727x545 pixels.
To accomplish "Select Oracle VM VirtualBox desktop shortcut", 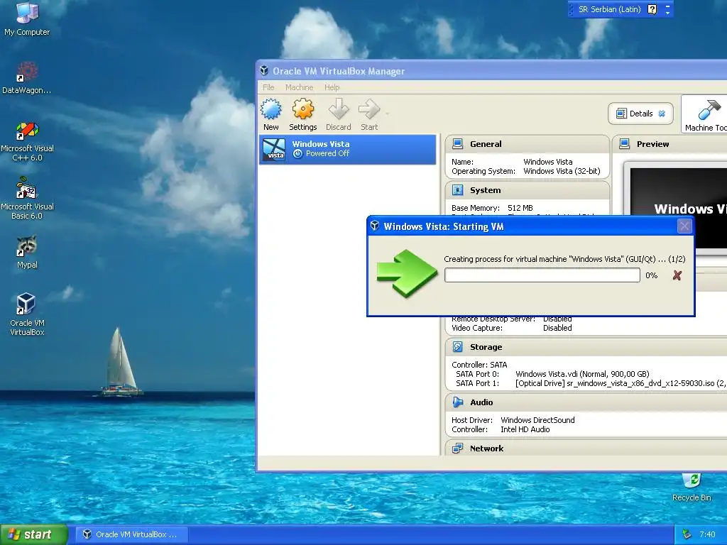I will click(x=27, y=314).
